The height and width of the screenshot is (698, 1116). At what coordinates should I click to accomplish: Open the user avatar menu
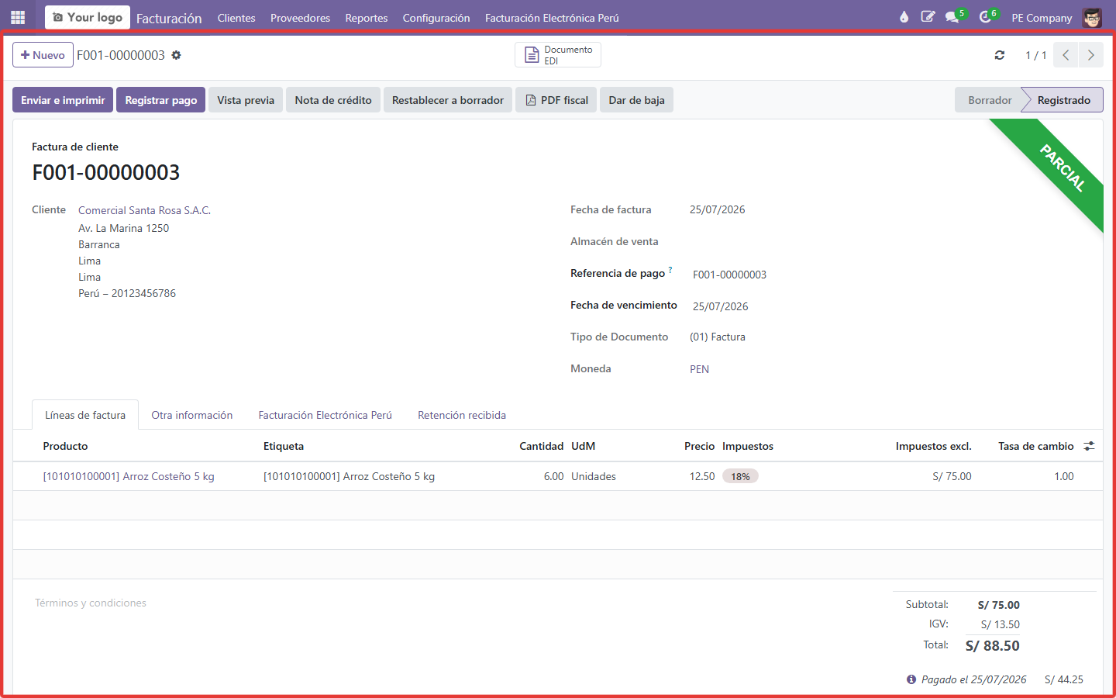pyautogui.click(x=1092, y=17)
